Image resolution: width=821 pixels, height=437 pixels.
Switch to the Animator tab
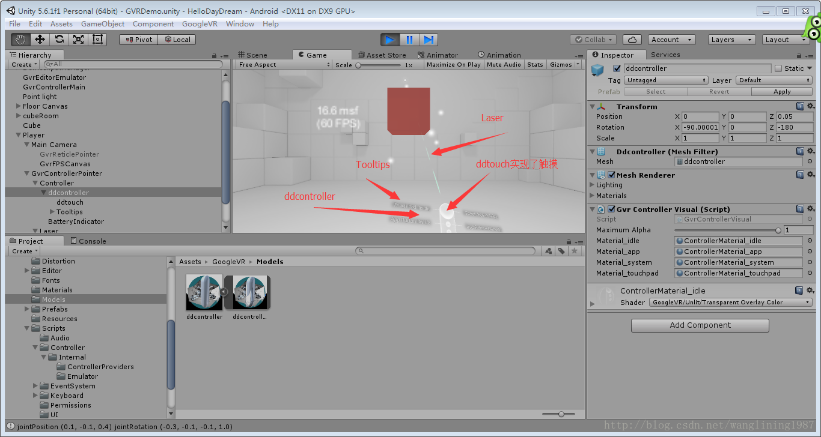pos(438,55)
